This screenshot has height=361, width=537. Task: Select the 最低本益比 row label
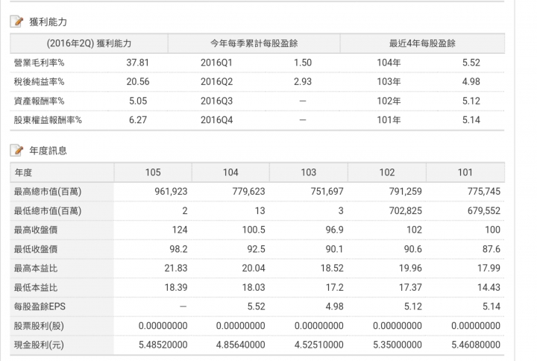36,287
